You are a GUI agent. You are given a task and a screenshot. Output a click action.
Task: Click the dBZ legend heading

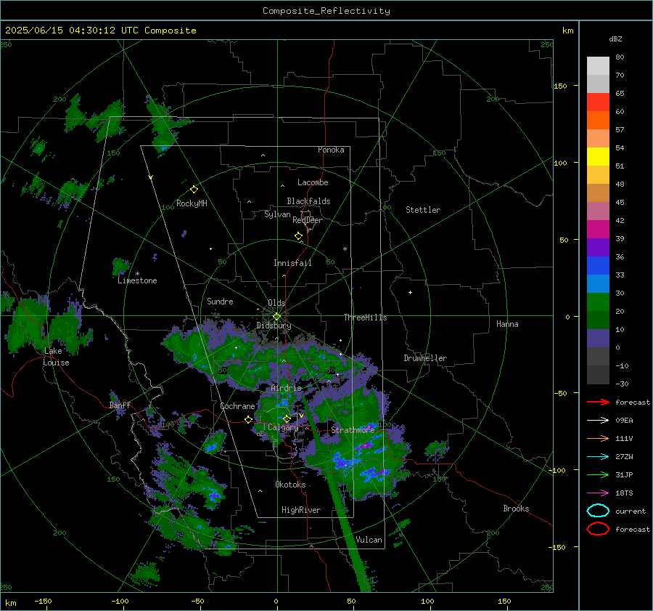[x=615, y=39]
